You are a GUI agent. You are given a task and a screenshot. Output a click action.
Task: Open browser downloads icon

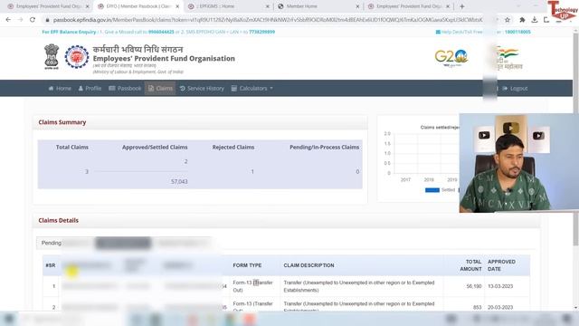tap(535, 20)
